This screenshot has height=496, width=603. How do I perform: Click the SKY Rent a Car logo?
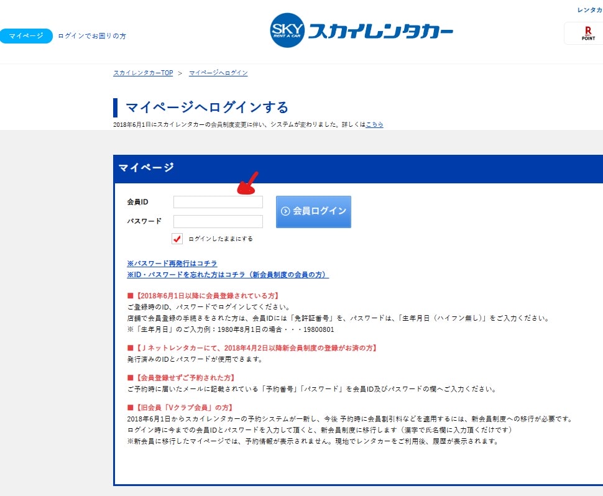pos(361,31)
